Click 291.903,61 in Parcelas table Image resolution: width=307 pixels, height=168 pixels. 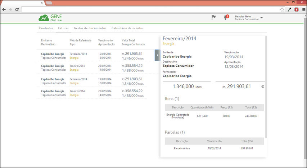pos(247,149)
